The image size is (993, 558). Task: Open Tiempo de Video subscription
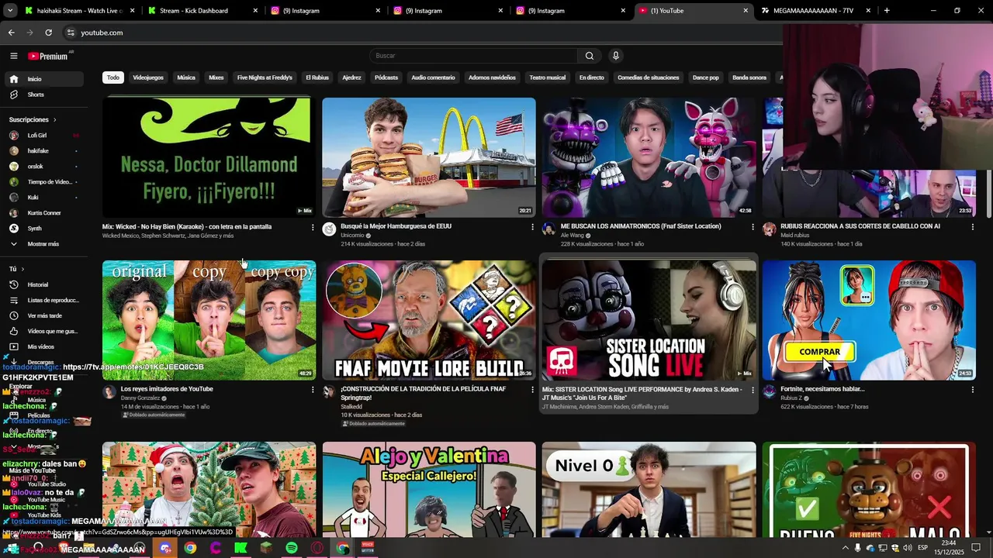click(45, 182)
